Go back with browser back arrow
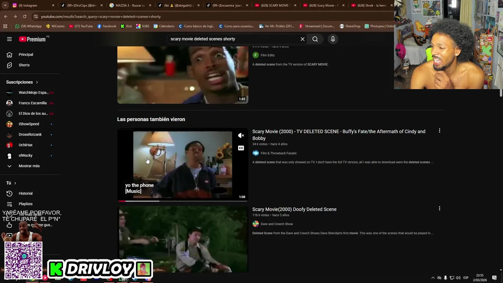 click(x=6, y=17)
